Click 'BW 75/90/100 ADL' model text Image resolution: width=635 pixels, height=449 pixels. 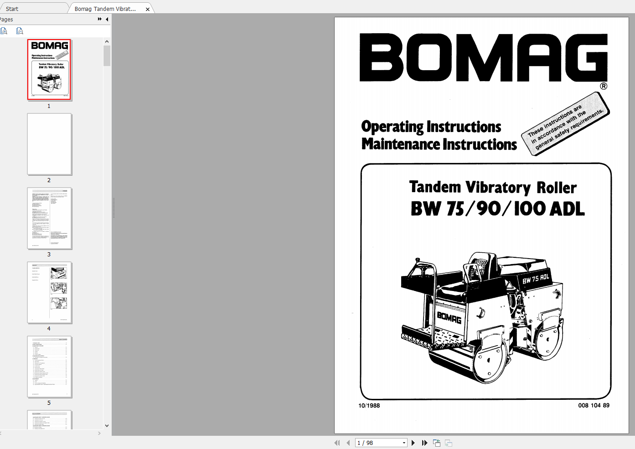tap(497, 209)
